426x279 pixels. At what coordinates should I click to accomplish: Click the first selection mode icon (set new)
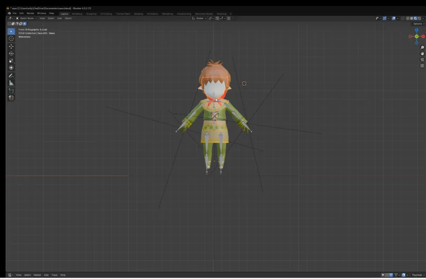[9, 24]
